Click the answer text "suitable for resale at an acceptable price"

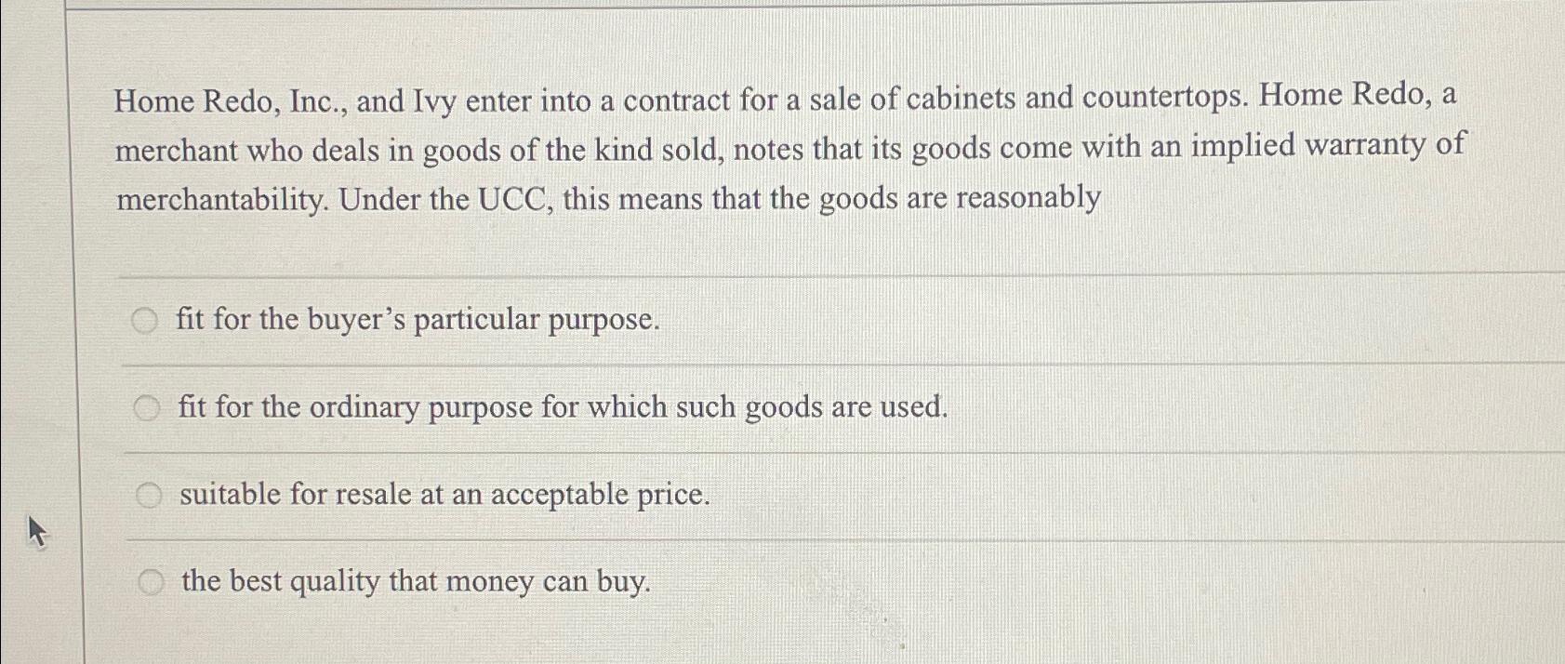444,494
